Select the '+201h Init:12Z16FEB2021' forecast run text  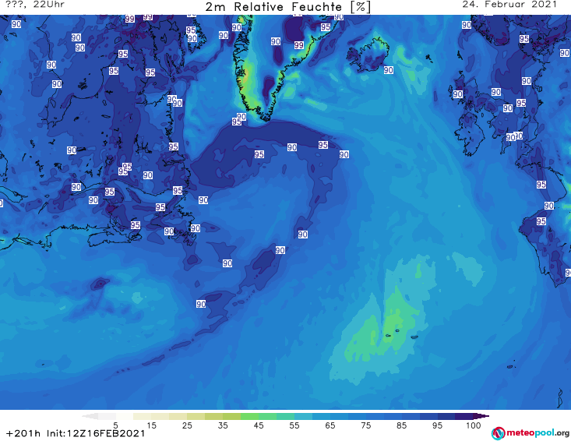(x=76, y=433)
